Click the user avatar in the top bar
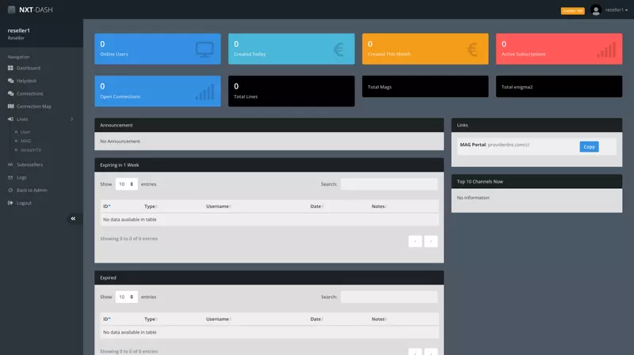Screen dimensions: 634x355 (595, 10)
